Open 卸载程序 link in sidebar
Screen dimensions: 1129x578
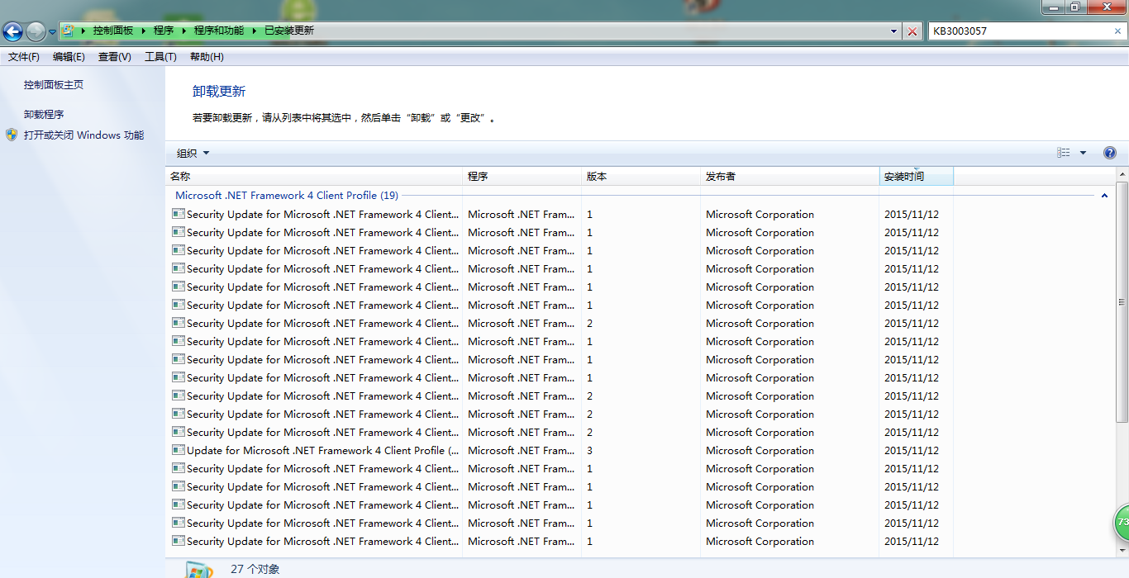(x=44, y=115)
